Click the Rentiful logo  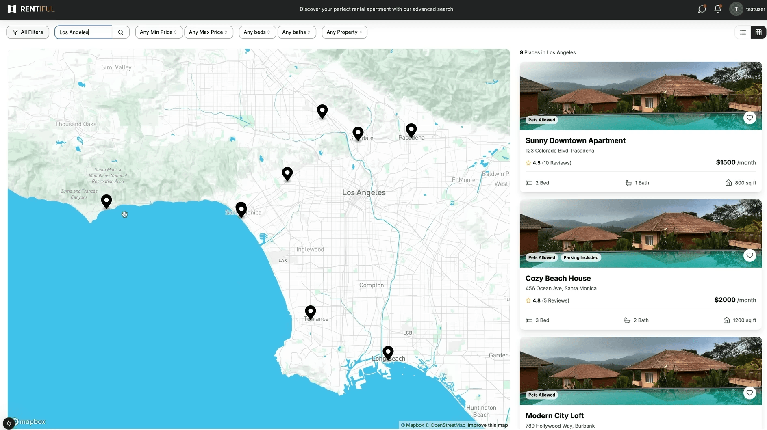(x=31, y=9)
